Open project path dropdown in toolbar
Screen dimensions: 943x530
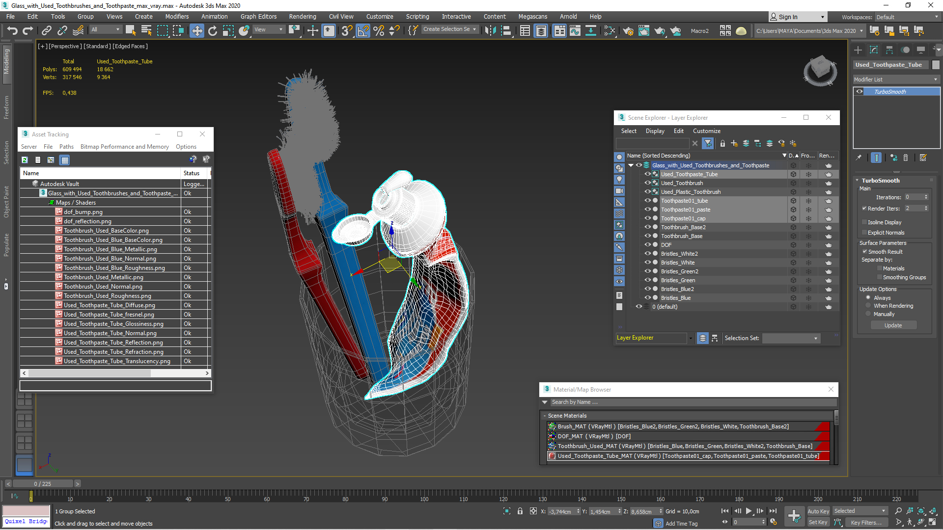pos(810,31)
